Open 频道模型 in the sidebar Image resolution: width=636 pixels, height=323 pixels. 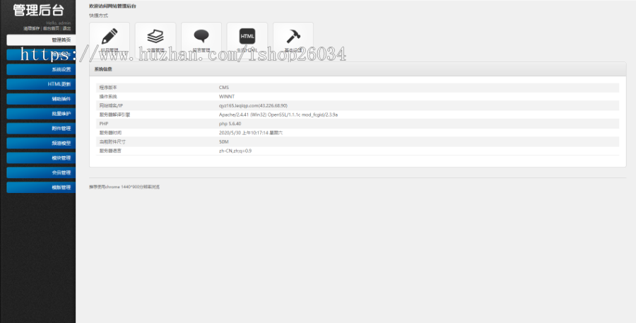coord(41,143)
